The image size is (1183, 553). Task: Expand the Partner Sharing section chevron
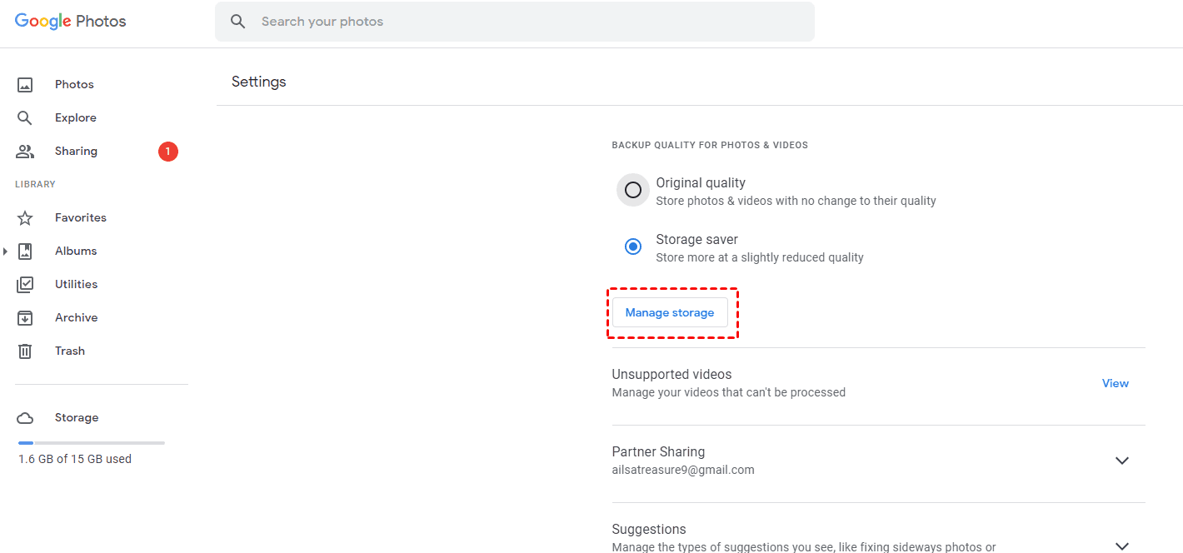(1121, 461)
